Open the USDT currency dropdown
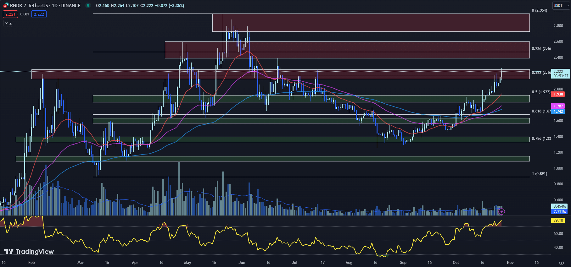 [x=561, y=5]
